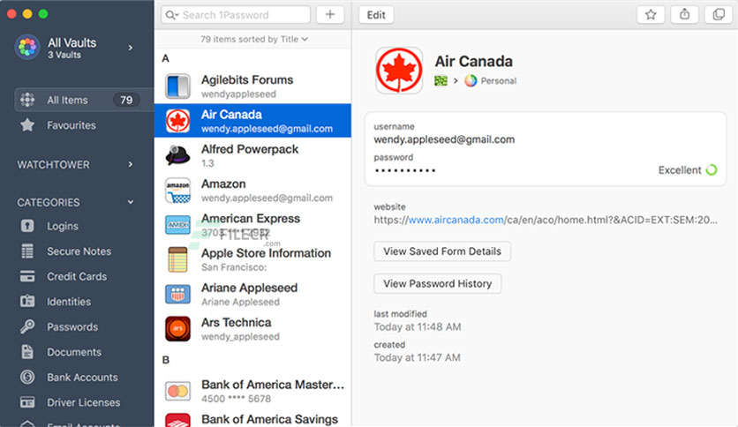Click the Edit button
This screenshot has width=738, height=427.
(376, 15)
